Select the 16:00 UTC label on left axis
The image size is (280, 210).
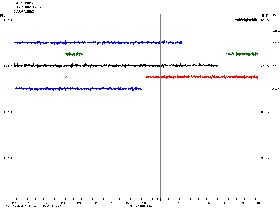tap(8, 20)
